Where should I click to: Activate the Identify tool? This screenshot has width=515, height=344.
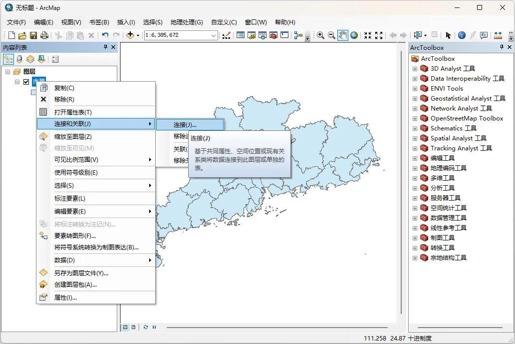pos(462,35)
